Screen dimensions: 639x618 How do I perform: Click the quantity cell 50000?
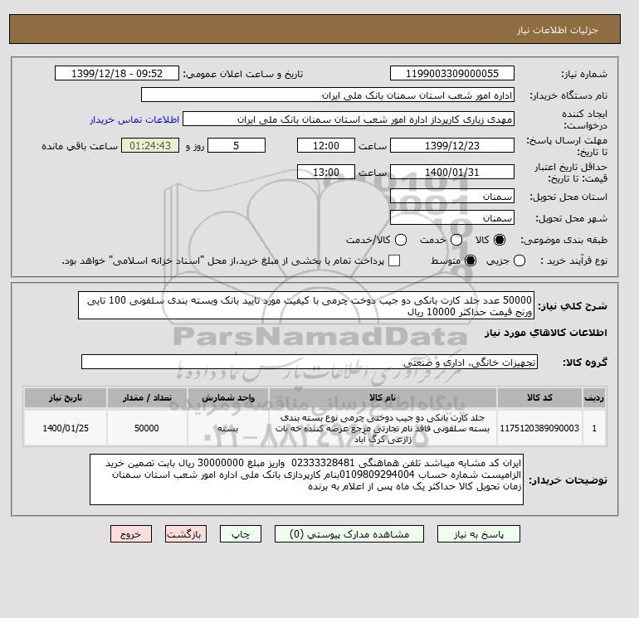[x=147, y=428]
